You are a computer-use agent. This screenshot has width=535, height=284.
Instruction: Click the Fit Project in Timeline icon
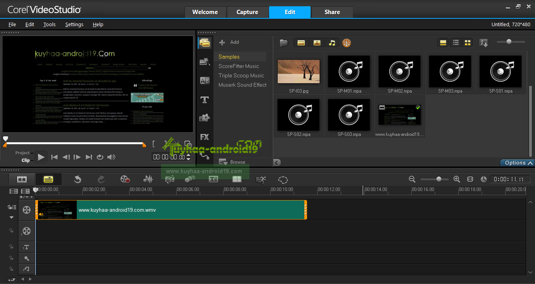[x=470, y=179]
